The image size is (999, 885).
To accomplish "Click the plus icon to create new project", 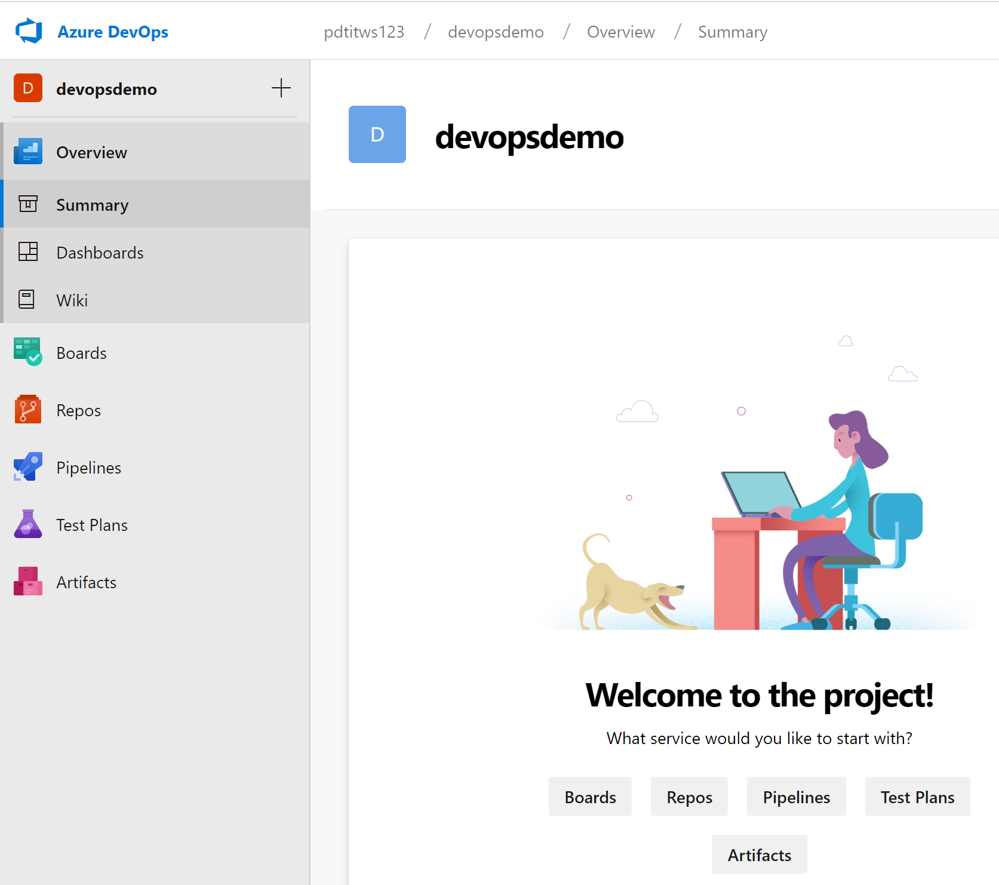I will [x=281, y=88].
